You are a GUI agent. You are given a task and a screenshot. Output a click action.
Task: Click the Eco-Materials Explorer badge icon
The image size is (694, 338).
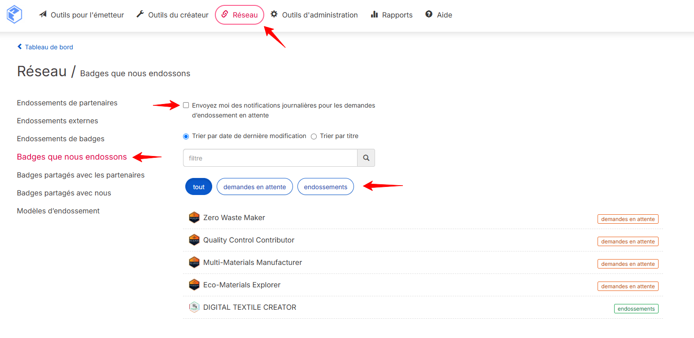click(x=194, y=285)
